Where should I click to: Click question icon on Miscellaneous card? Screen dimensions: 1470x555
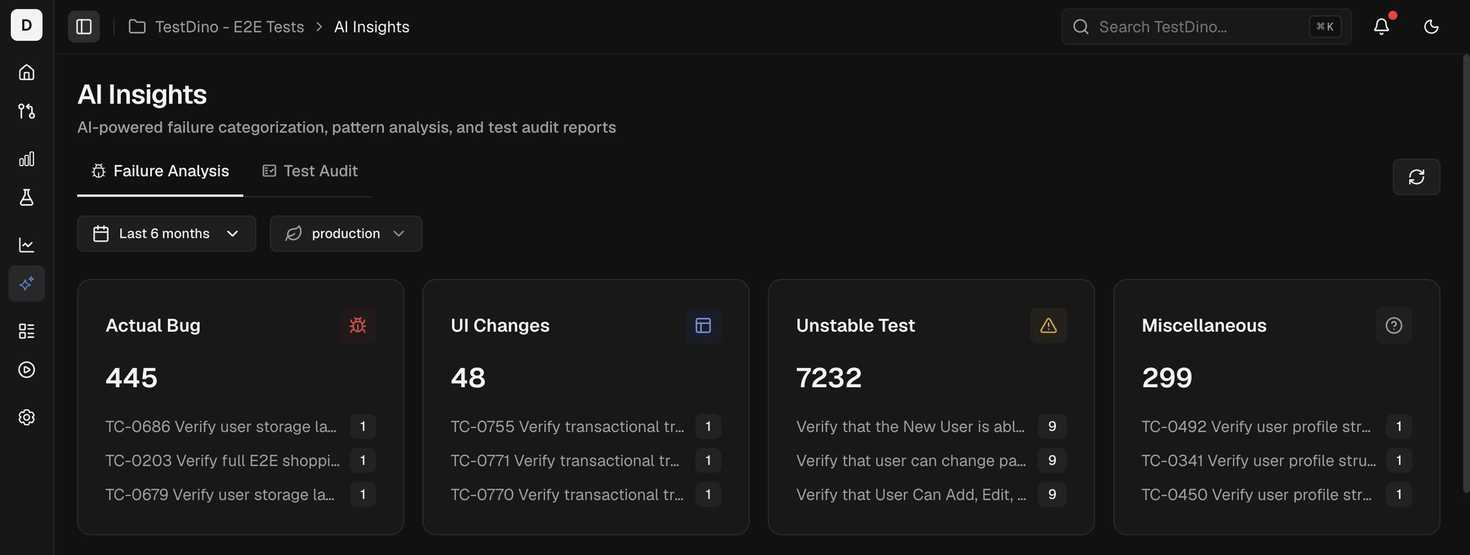1393,325
